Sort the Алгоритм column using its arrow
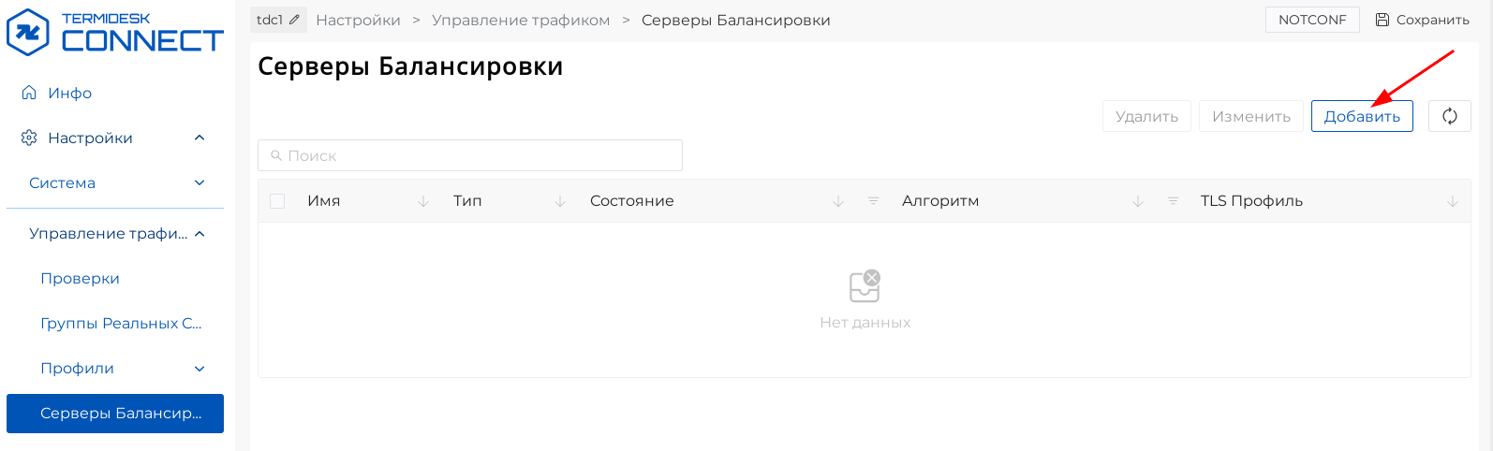Image resolution: width=1493 pixels, height=451 pixels. tap(1138, 201)
